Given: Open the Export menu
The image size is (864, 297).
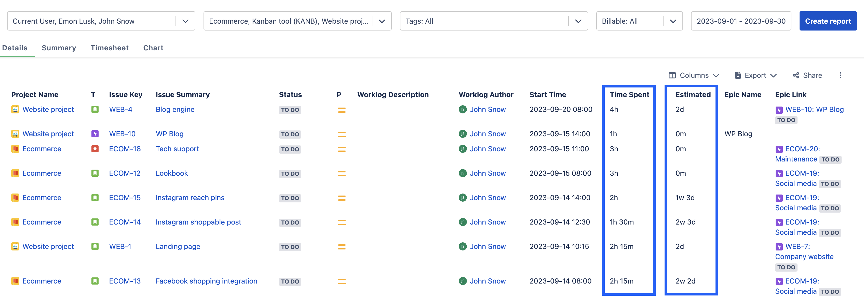Looking at the screenshot, I should point(755,75).
